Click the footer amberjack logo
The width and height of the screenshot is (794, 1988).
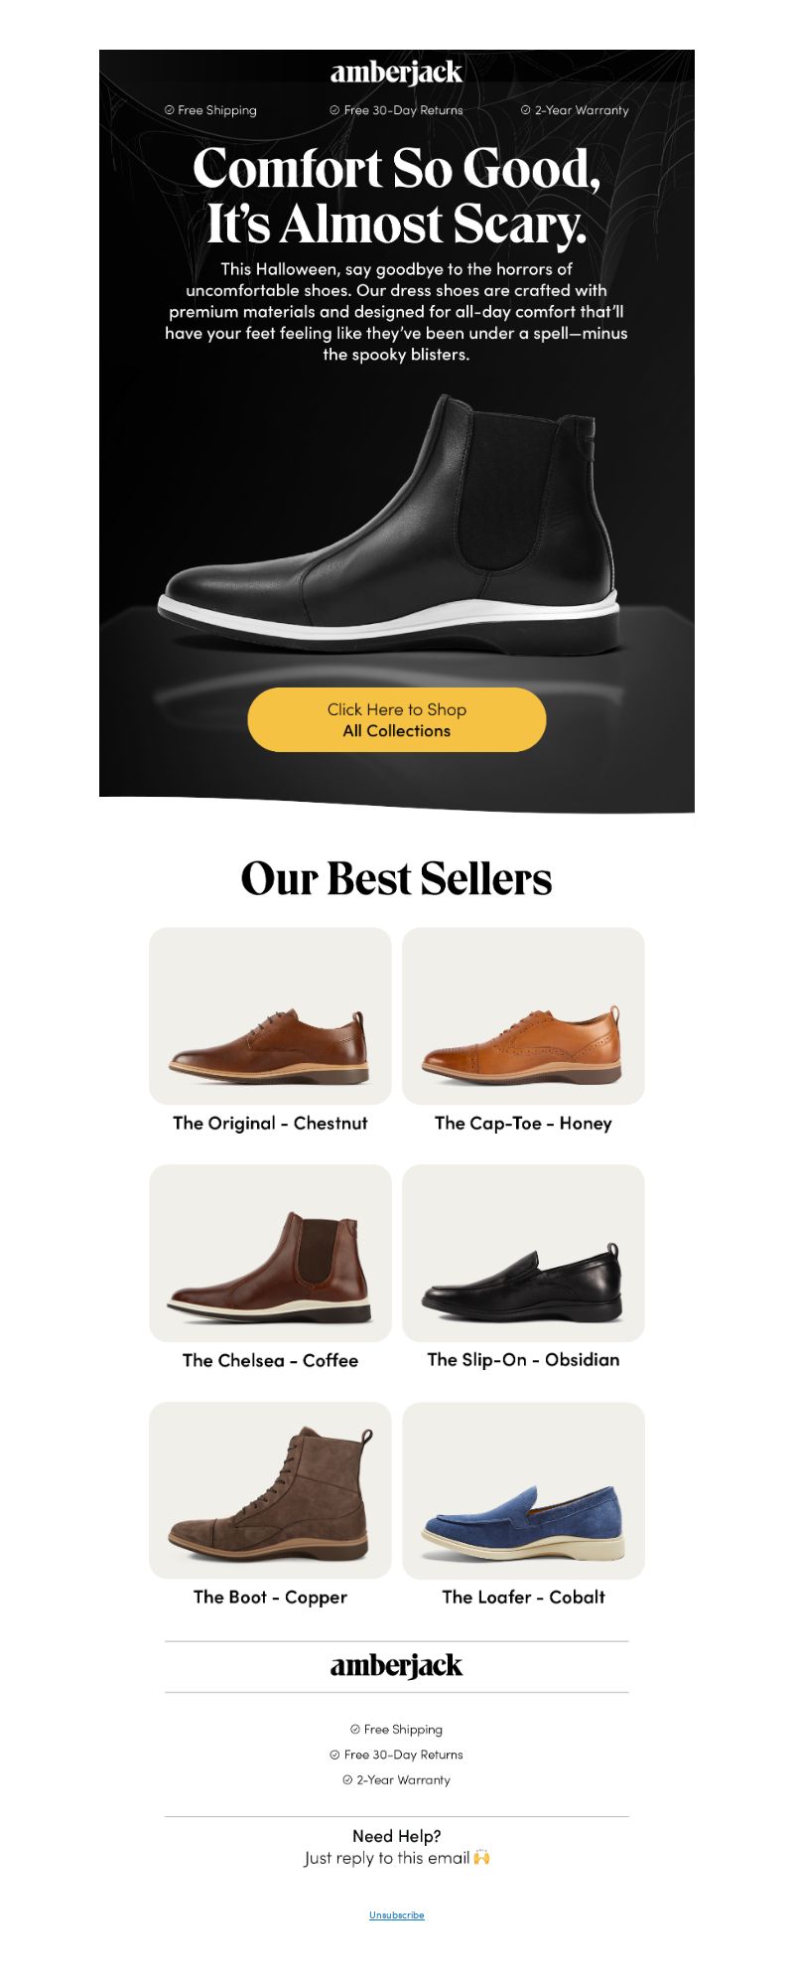[396, 1666]
